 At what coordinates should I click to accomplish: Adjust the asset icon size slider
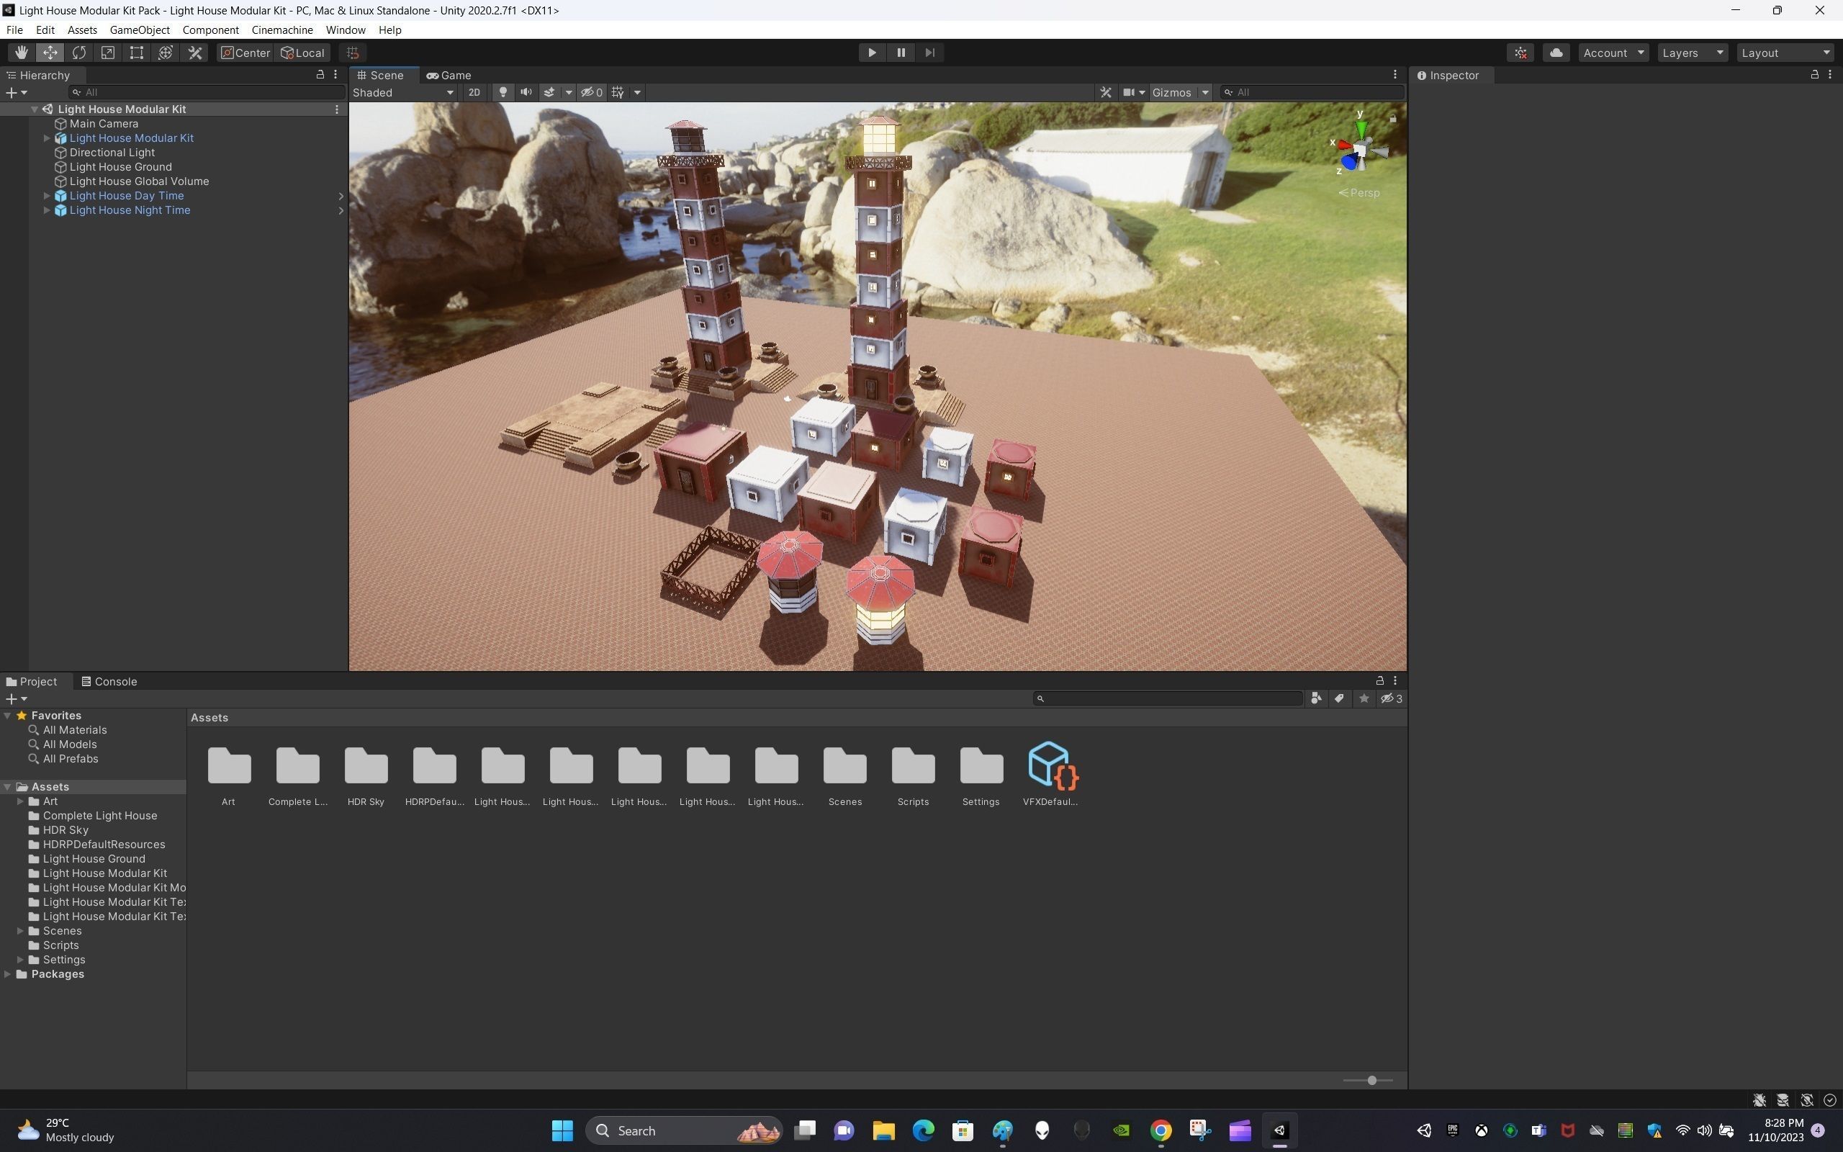[1371, 1081]
